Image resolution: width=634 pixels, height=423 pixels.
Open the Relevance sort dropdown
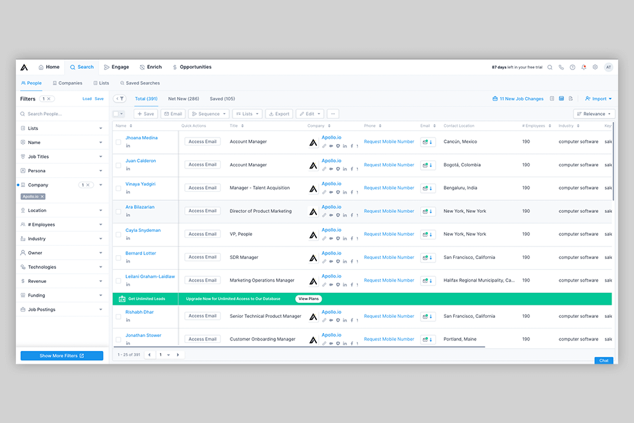tap(594, 114)
